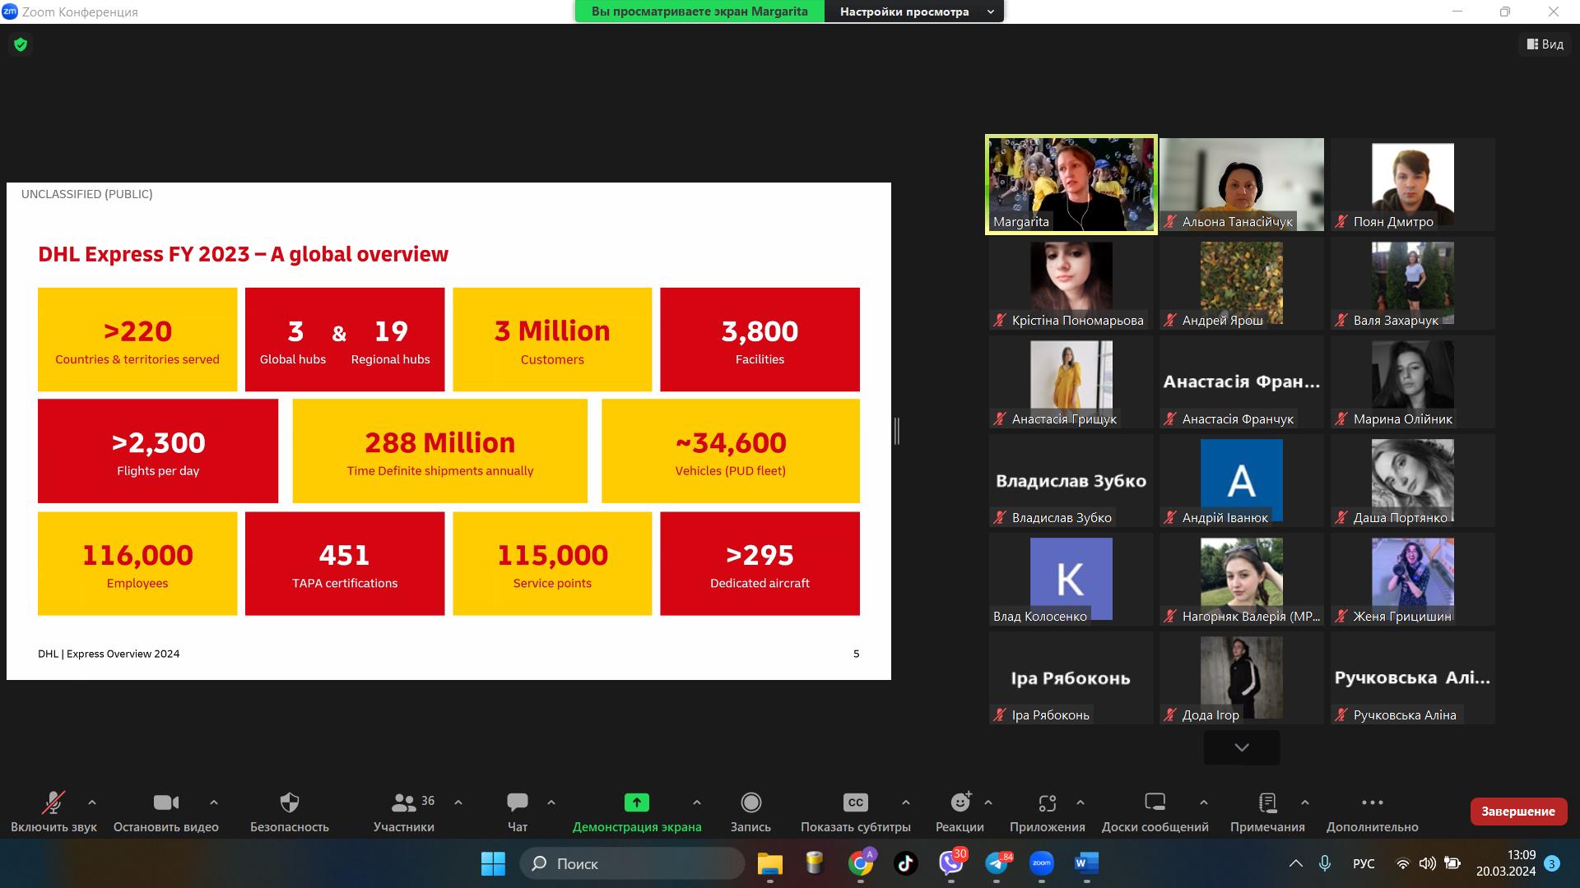
Task: Toggle captions with Показать субтитры
Action: pos(855,802)
